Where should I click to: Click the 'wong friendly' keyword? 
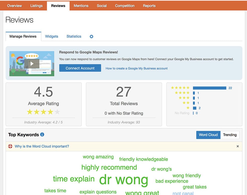point(187,176)
